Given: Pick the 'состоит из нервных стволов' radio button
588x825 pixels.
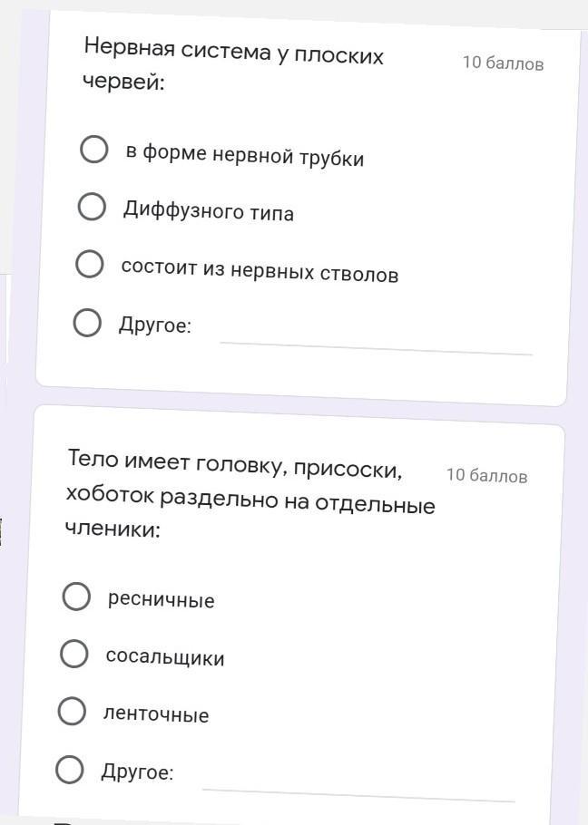Looking at the screenshot, I should pyautogui.click(x=89, y=265).
